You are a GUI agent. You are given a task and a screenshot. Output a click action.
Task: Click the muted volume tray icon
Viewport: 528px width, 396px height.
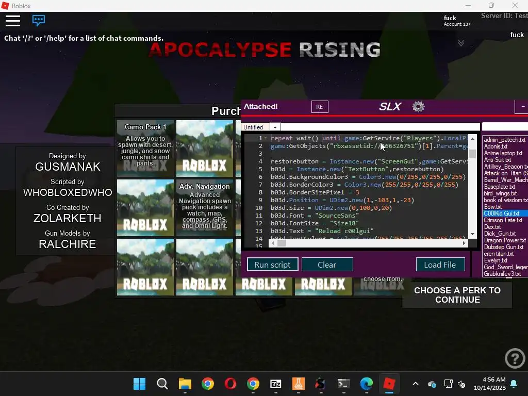point(461,384)
